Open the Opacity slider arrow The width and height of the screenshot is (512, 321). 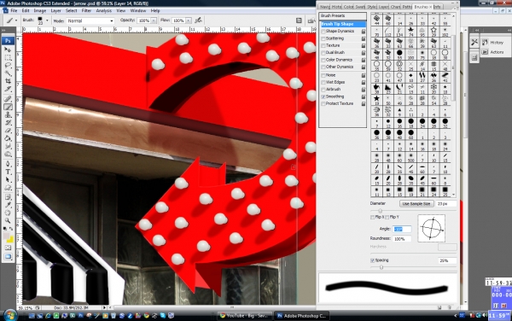tap(154, 20)
